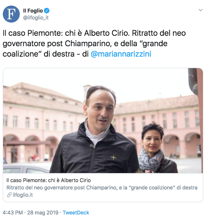Image resolution: width=206 pixels, height=220 pixels.
Task: Open the article preview photo
Action: click(103, 121)
